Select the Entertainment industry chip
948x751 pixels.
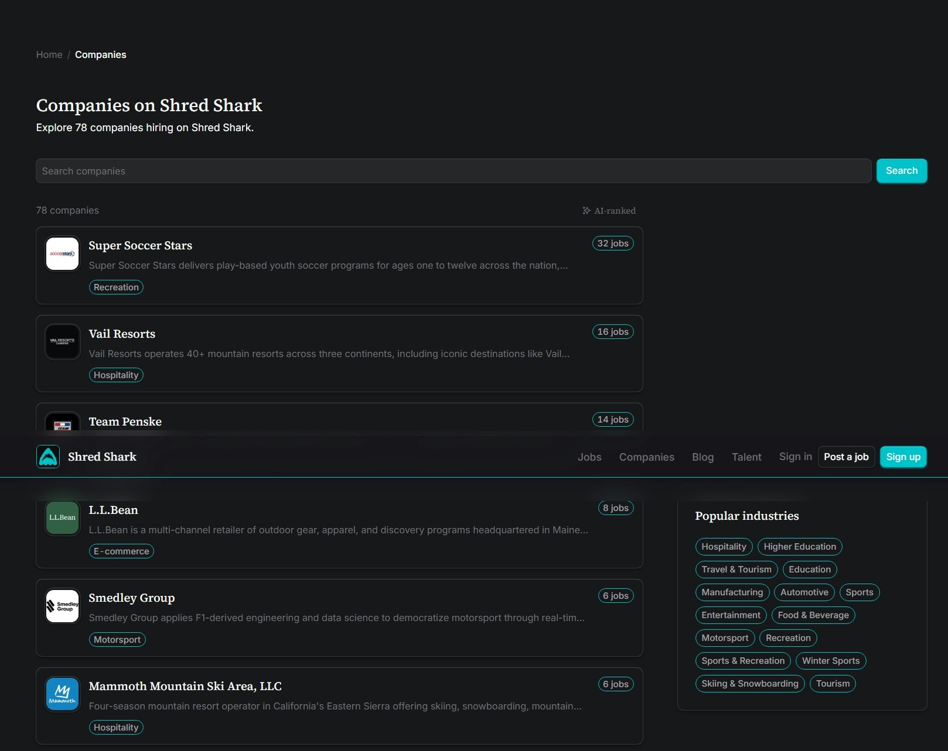(731, 615)
